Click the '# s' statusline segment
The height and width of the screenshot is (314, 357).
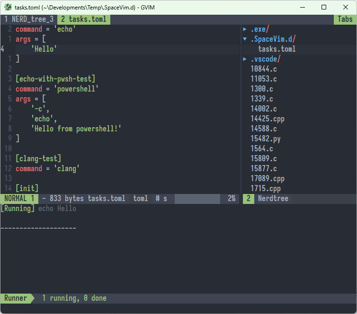pyautogui.click(x=161, y=198)
